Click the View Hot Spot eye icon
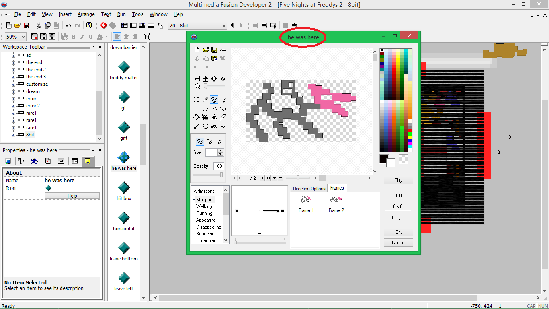The width and height of the screenshot is (549, 309). click(214, 126)
